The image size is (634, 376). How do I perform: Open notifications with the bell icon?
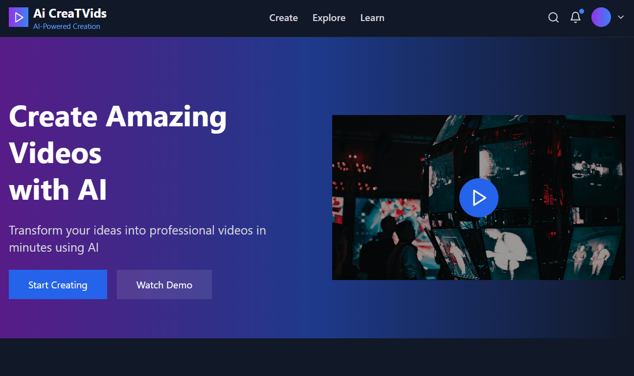[576, 18]
